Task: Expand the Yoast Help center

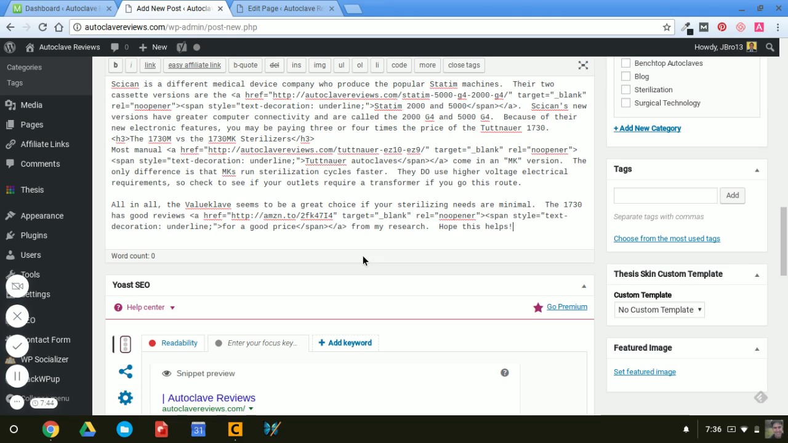Action: [x=145, y=307]
